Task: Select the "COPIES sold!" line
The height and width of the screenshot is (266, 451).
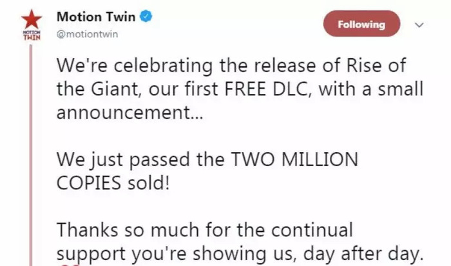Action: coord(113,183)
